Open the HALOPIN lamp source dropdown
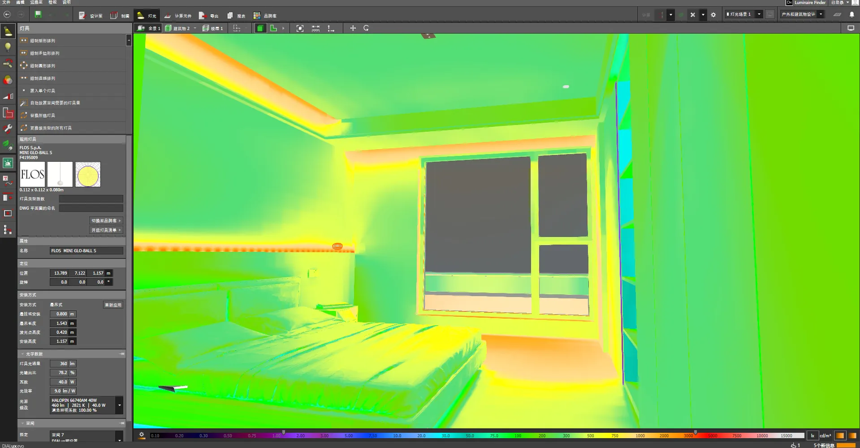The width and height of the screenshot is (860, 448). click(x=119, y=405)
